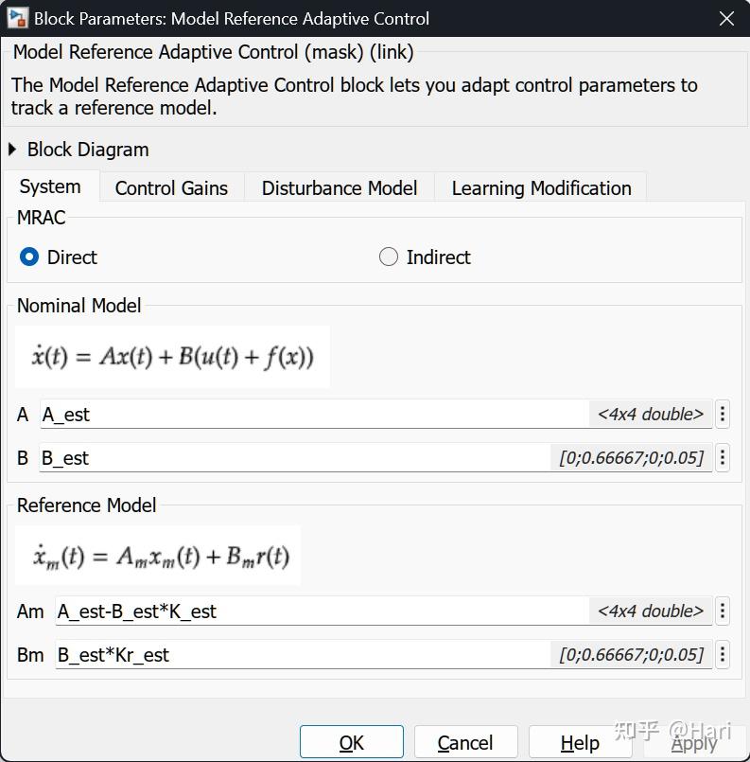This screenshot has height=762, width=750.
Task: Click the Apply button
Action: [x=693, y=743]
